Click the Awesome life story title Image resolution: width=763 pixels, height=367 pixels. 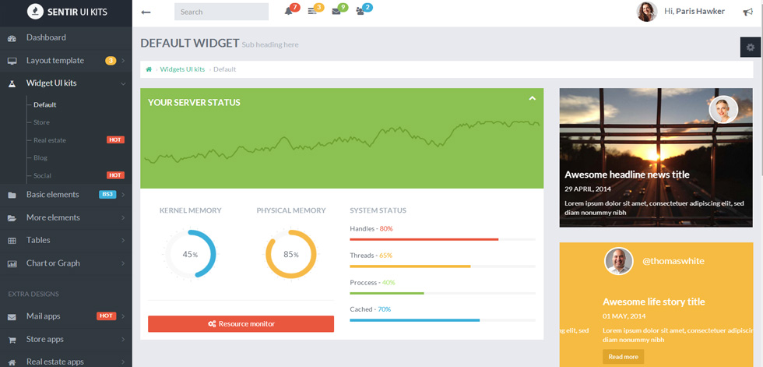pyautogui.click(x=653, y=302)
